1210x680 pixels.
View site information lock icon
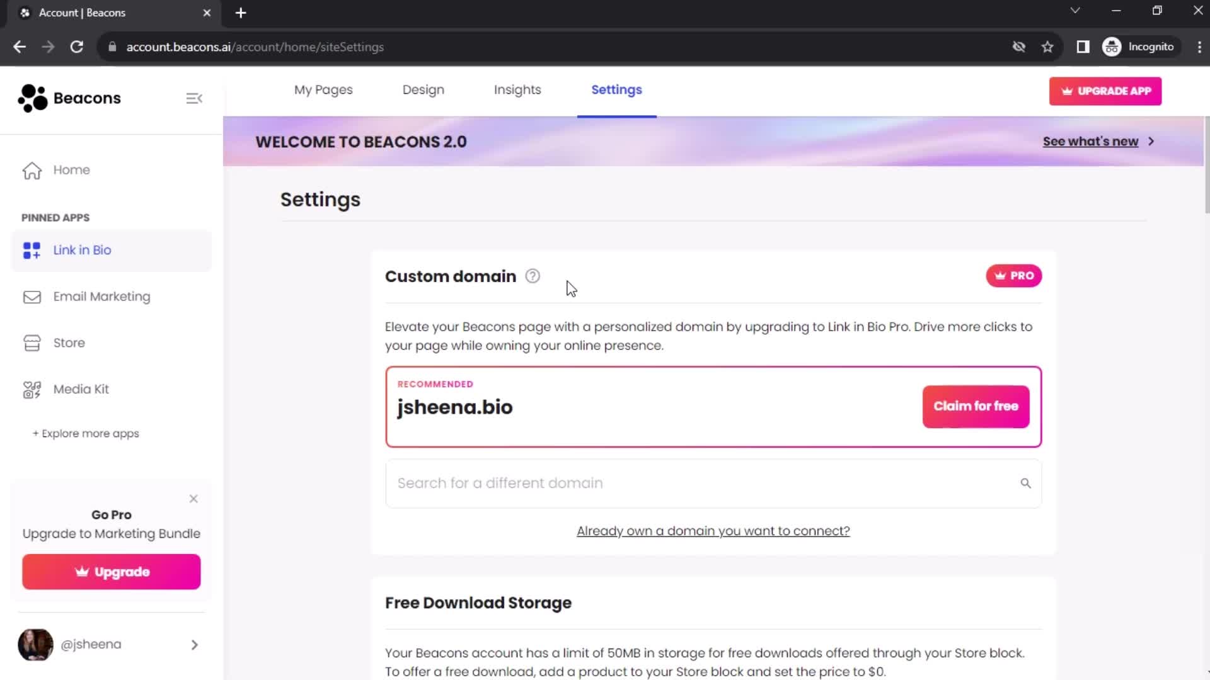[112, 47]
